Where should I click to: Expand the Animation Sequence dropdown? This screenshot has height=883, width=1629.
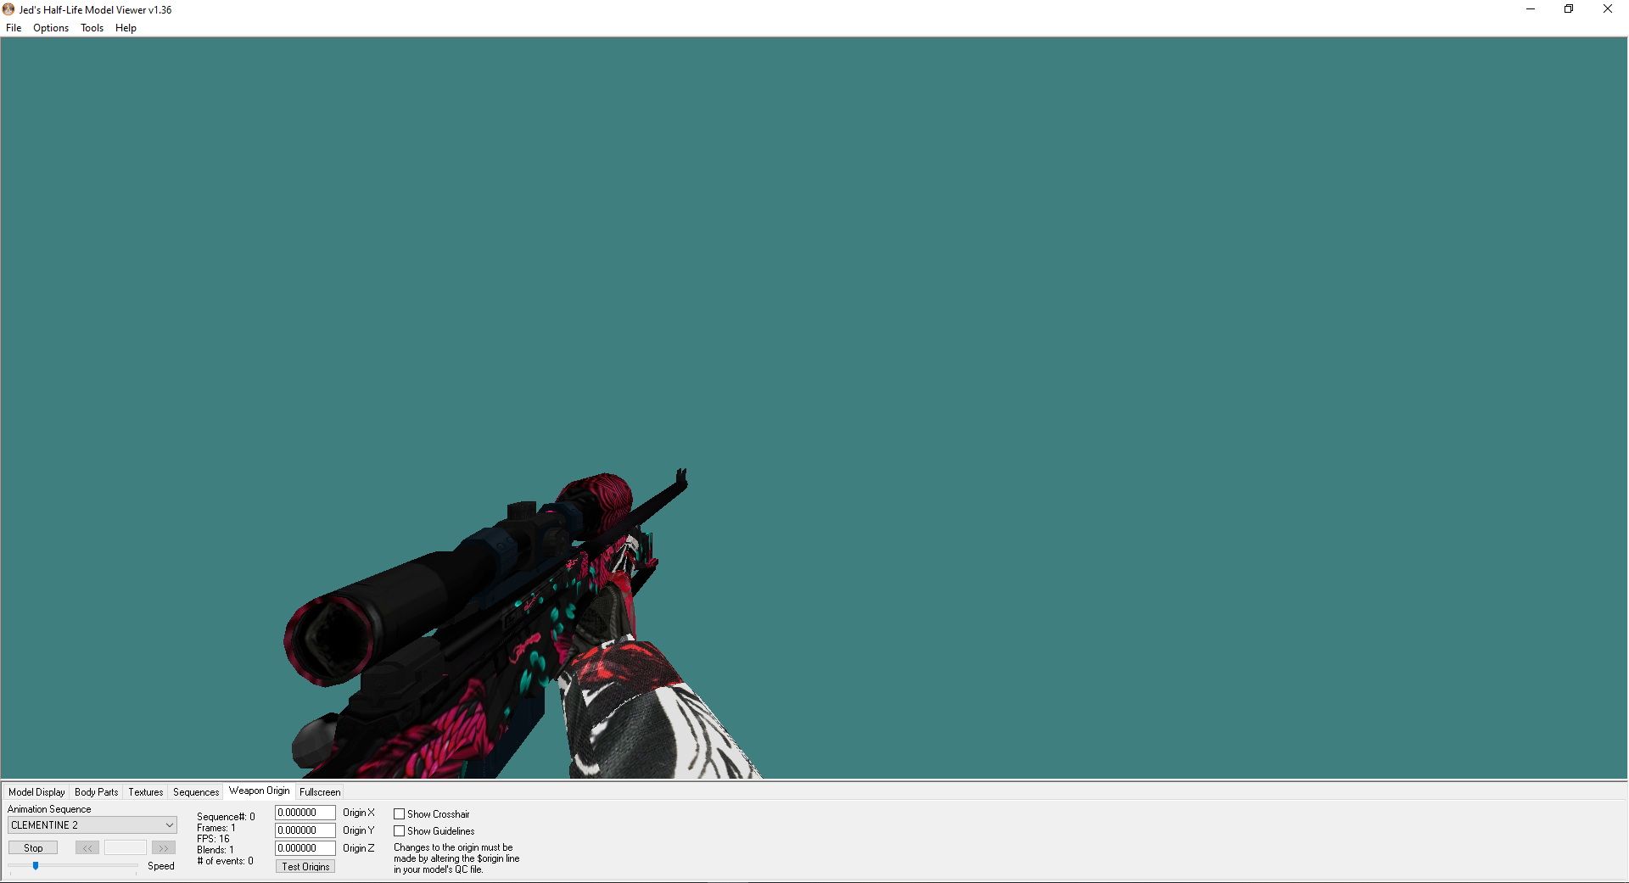[x=92, y=825]
